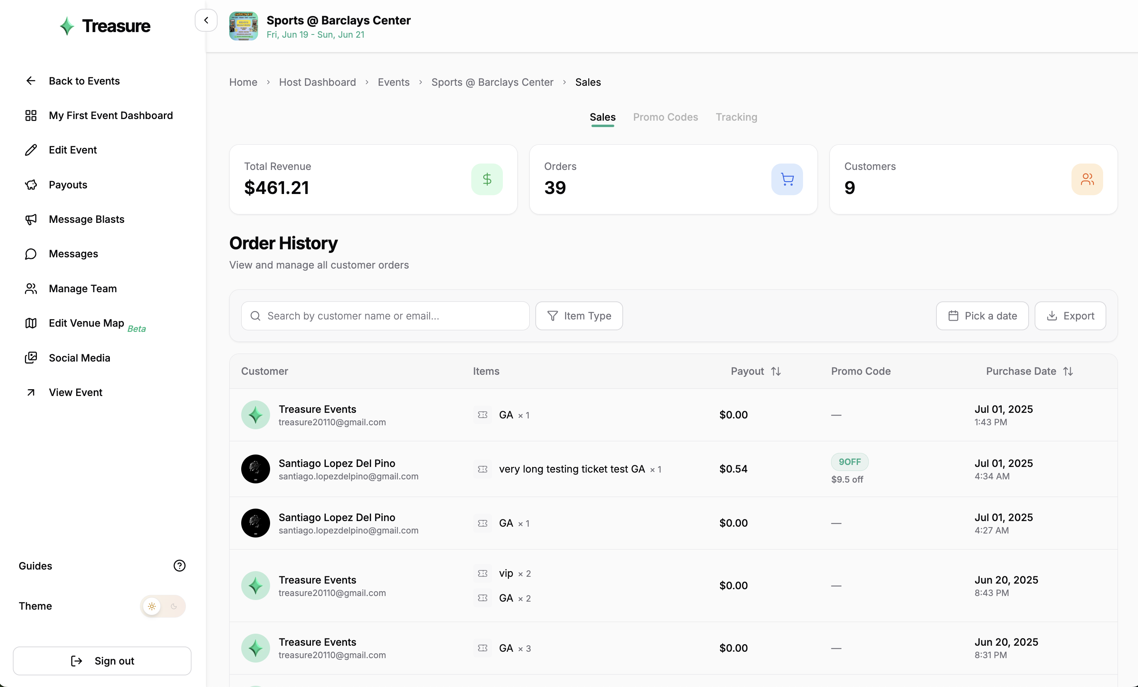Click the Manage Team people icon
The height and width of the screenshot is (687, 1138).
[30, 289]
